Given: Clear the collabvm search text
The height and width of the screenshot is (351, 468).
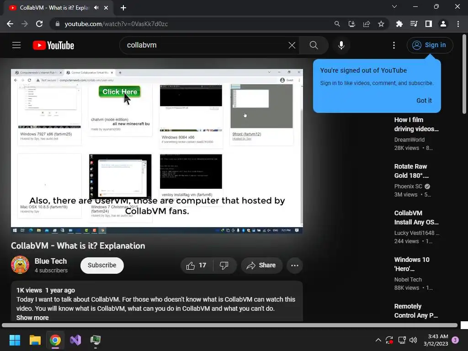Looking at the screenshot, I should tap(292, 45).
